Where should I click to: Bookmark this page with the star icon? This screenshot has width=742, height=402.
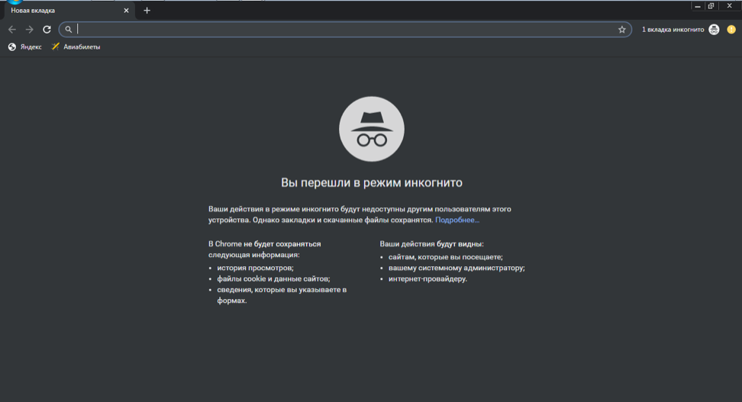click(621, 30)
